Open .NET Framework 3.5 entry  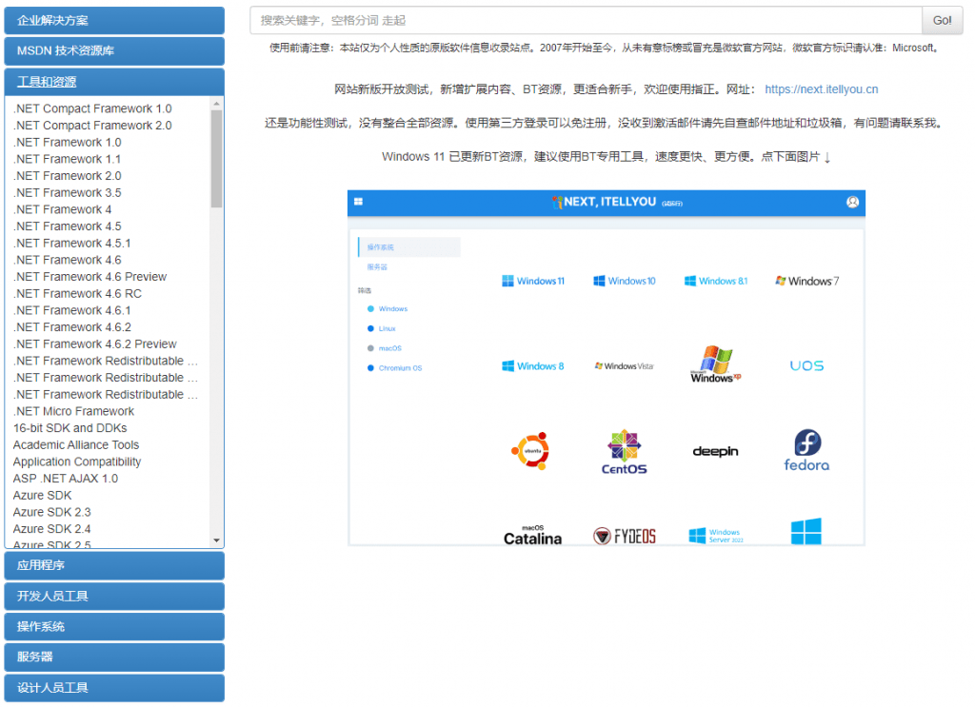(68, 192)
